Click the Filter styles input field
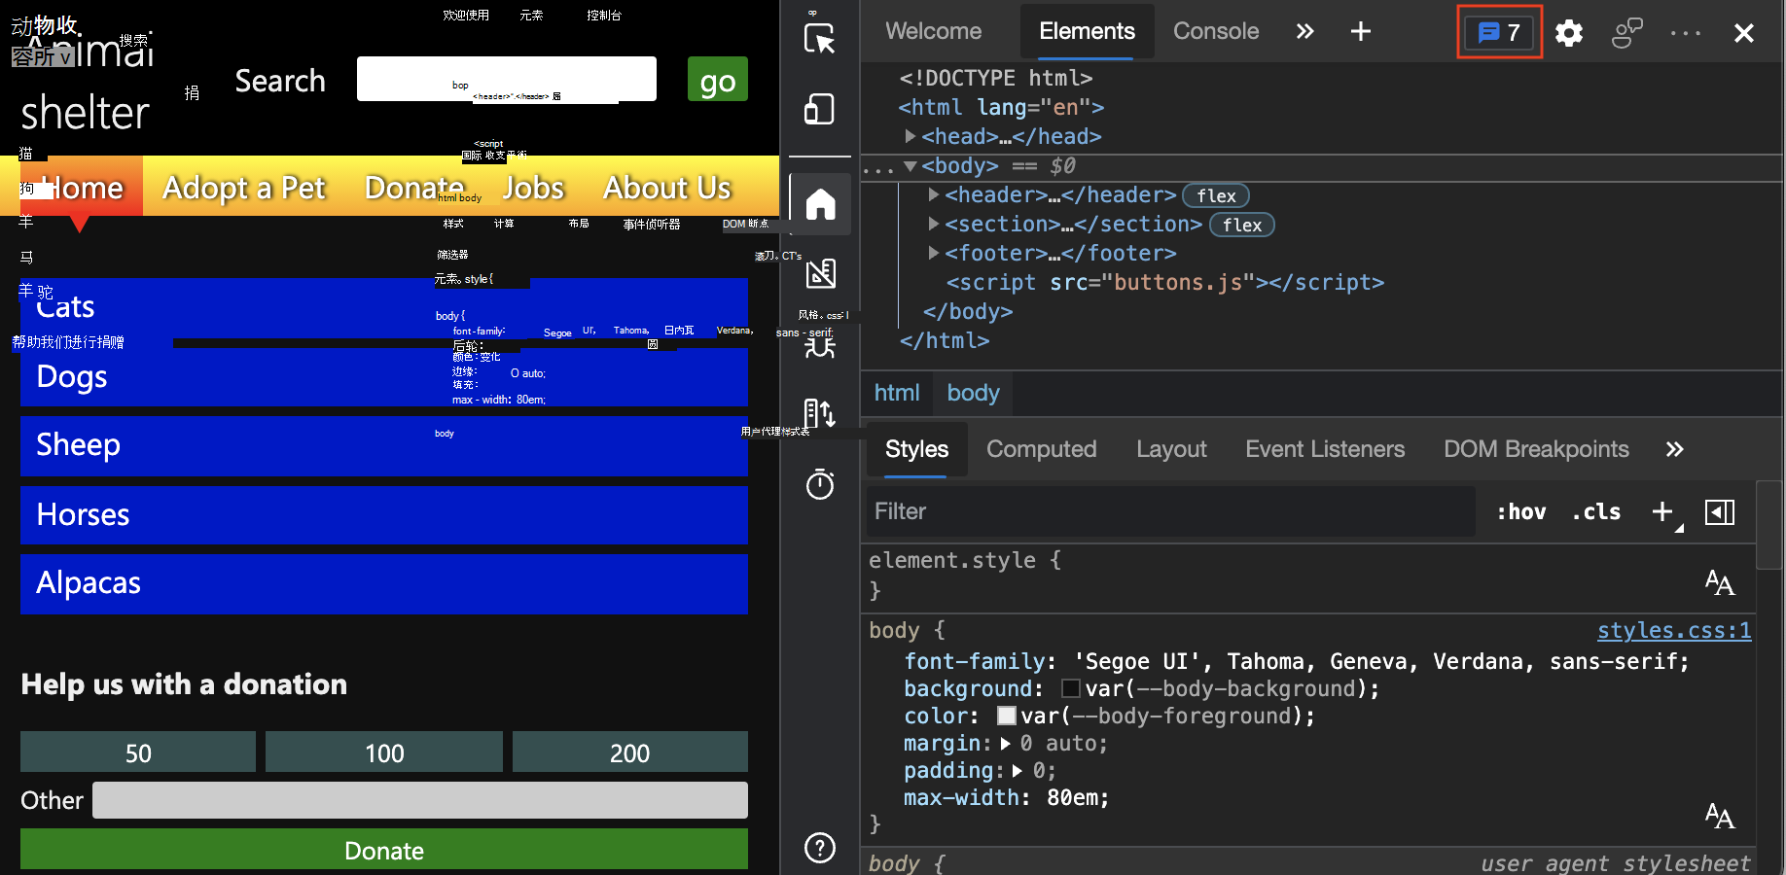The image size is (1786, 875). click(1070, 511)
